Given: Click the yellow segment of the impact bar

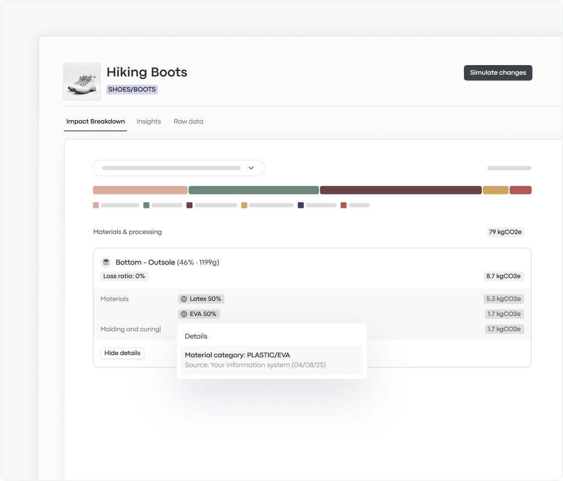Looking at the screenshot, I should 495,190.
